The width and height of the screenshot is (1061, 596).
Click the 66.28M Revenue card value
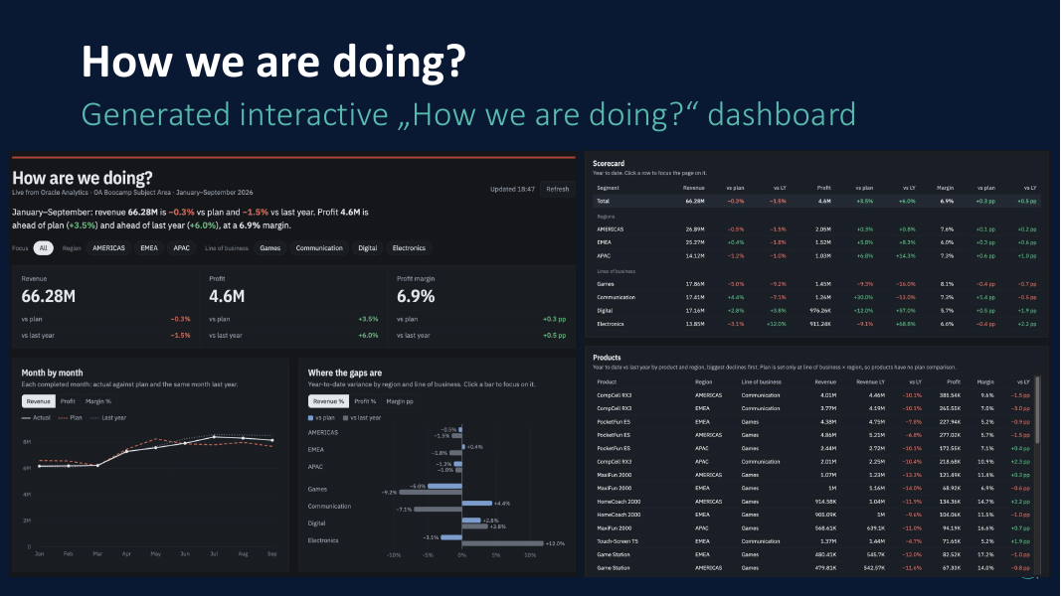[x=48, y=296]
